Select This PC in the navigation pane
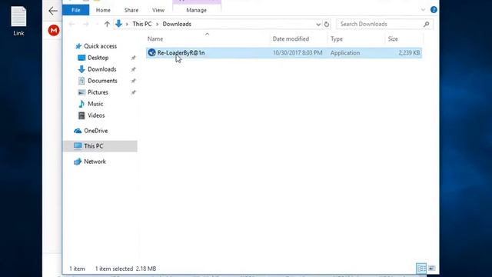The width and height of the screenshot is (492, 277). (93, 146)
